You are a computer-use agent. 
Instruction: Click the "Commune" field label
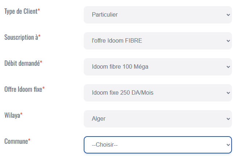[x=16, y=141]
